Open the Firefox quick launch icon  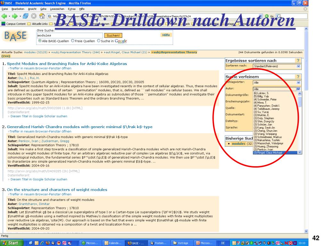pyautogui.click(x=47, y=243)
